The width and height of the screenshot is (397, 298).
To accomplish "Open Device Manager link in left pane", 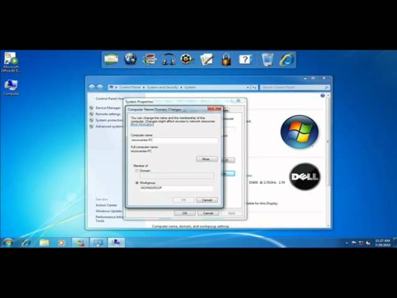I will 108,108.
